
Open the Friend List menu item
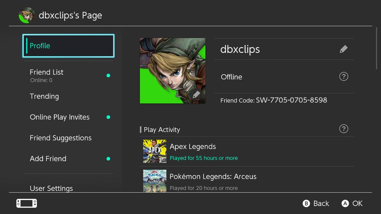click(x=68, y=75)
